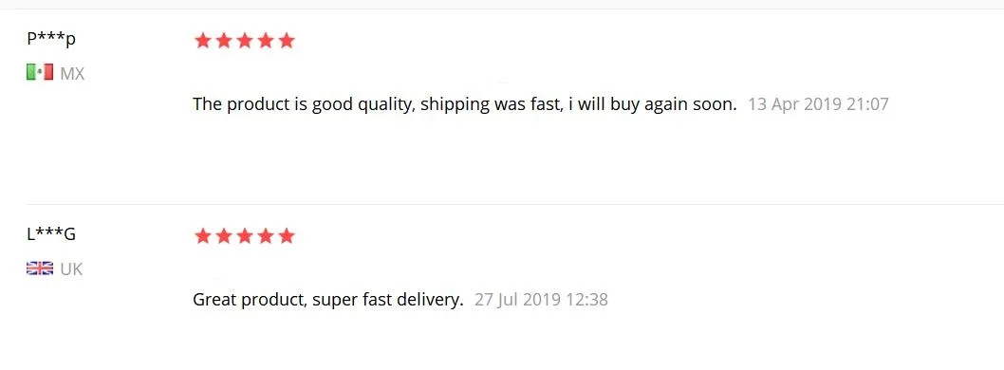Select the fourth star in L***G's rating

pos(266,236)
